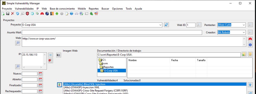This screenshot has width=256, height=94.
Task: Click the new project icon in toolbar
Action: pos(3,14)
